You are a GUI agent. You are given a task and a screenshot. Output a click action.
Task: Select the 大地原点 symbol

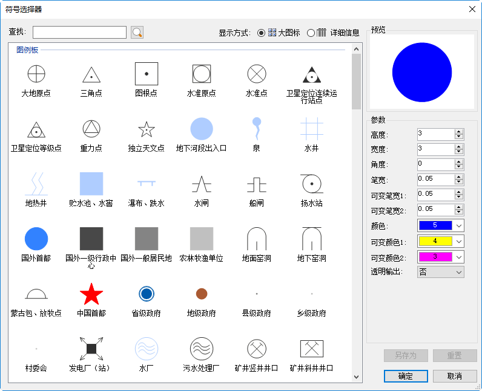[36, 74]
